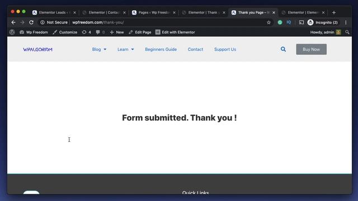The width and height of the screenshot is (358, 201).
Task: Open Howdy, admin account menu
Action: click(x=326, y=32)
